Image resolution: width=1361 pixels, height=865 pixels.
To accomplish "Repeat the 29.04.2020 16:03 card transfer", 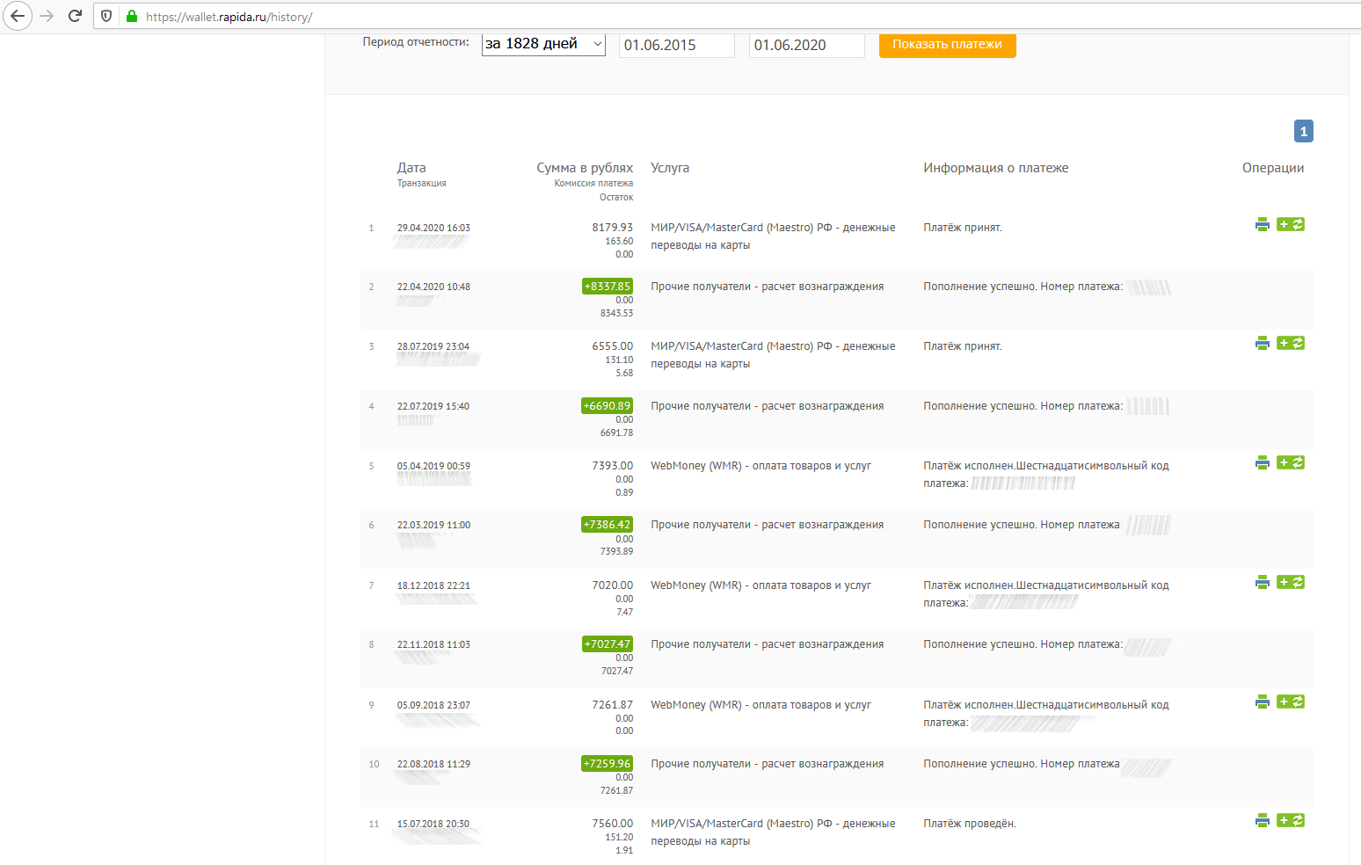I will [x=1291, y=224].
